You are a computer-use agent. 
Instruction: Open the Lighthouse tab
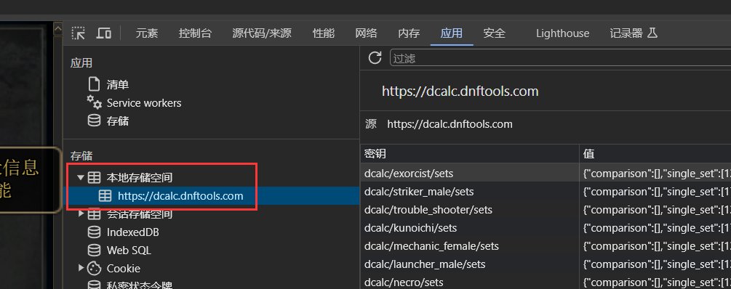[x=562, y=33]
